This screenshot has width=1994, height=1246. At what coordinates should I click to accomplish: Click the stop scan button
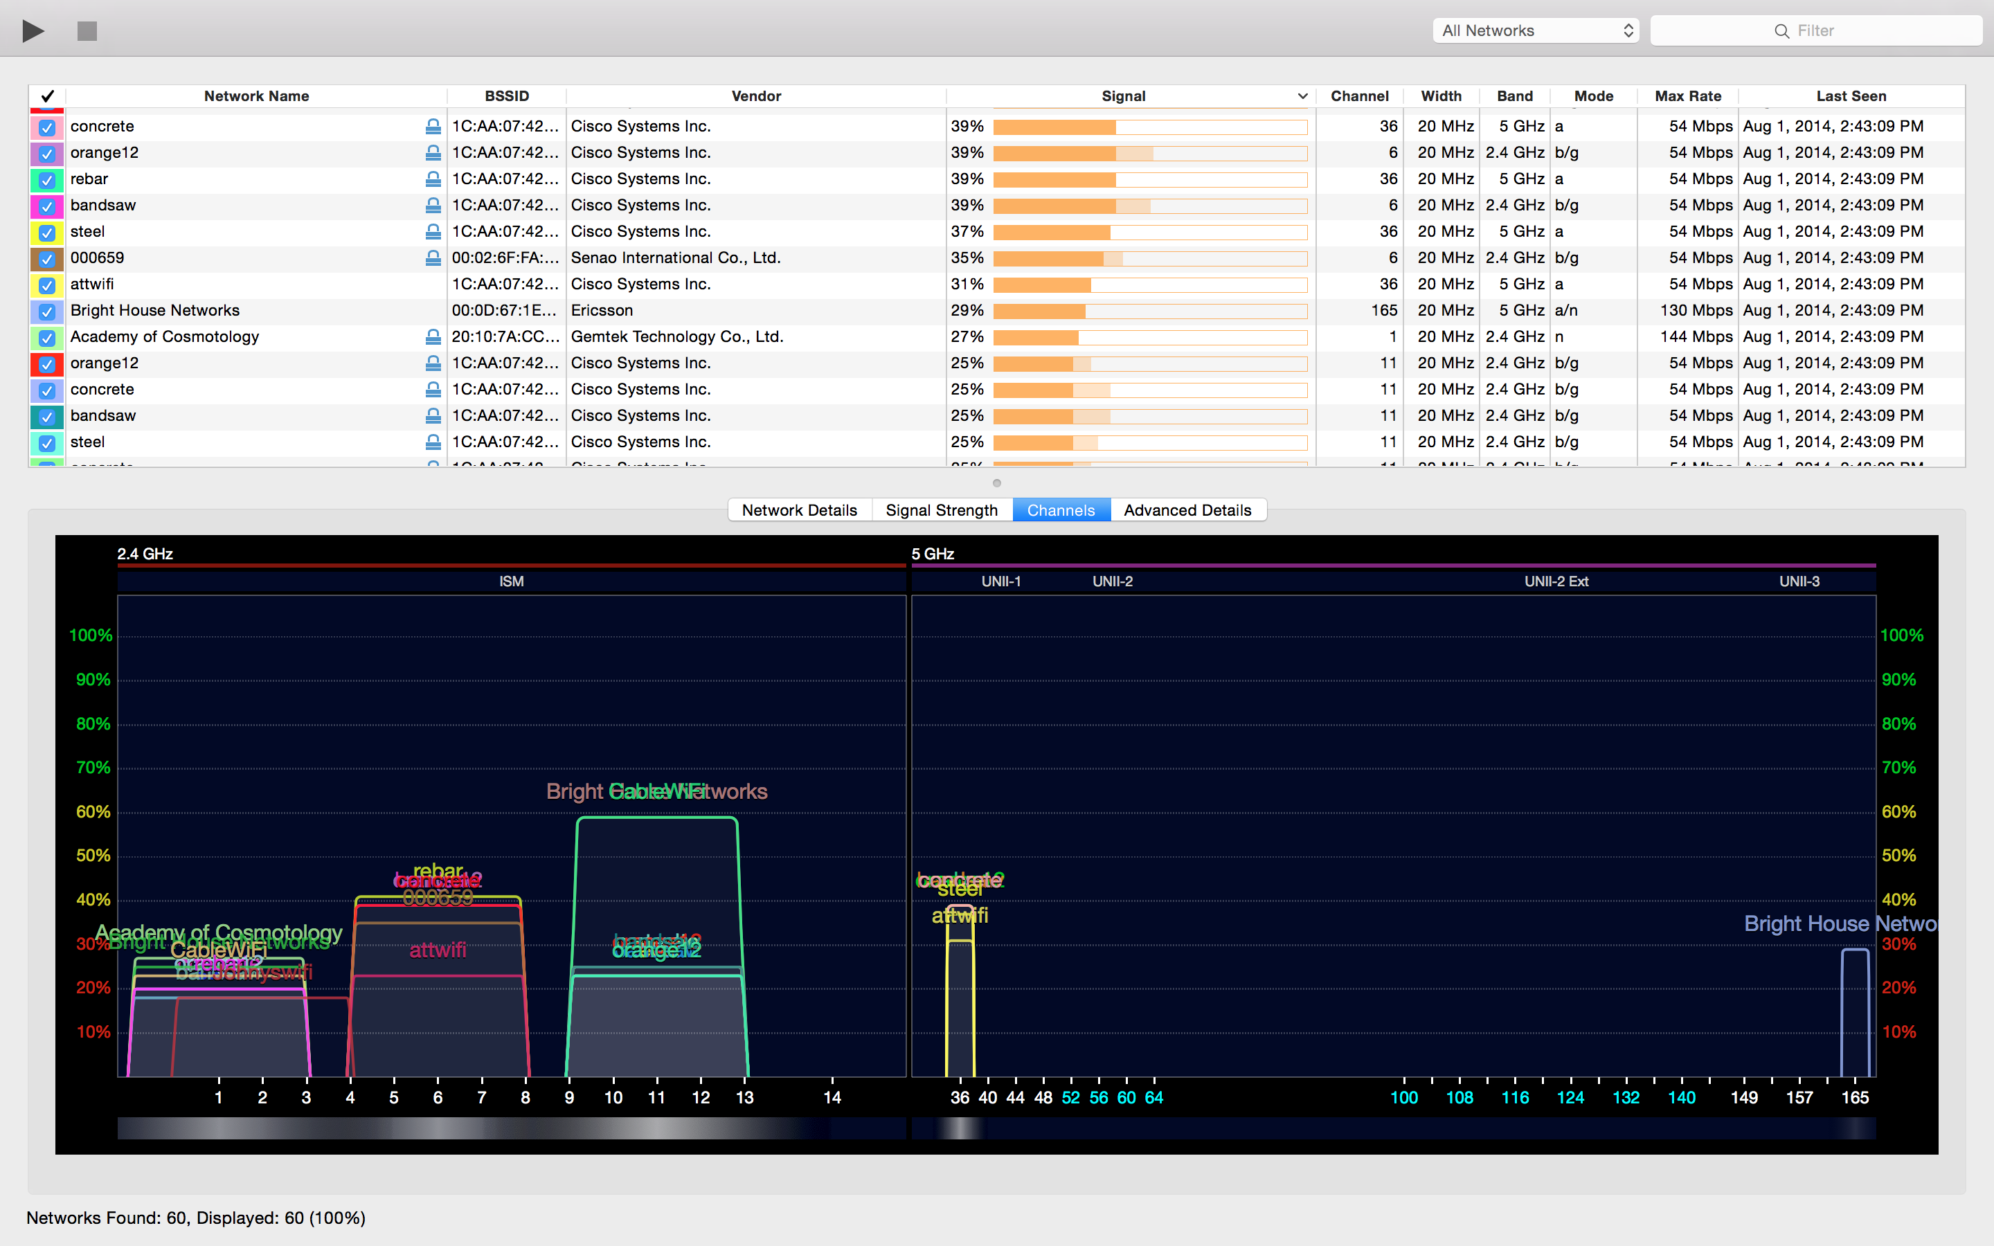[87, 31]
